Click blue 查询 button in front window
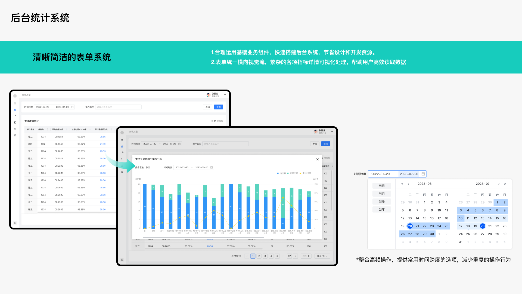522x294 pixels. [x=325, y=144]
